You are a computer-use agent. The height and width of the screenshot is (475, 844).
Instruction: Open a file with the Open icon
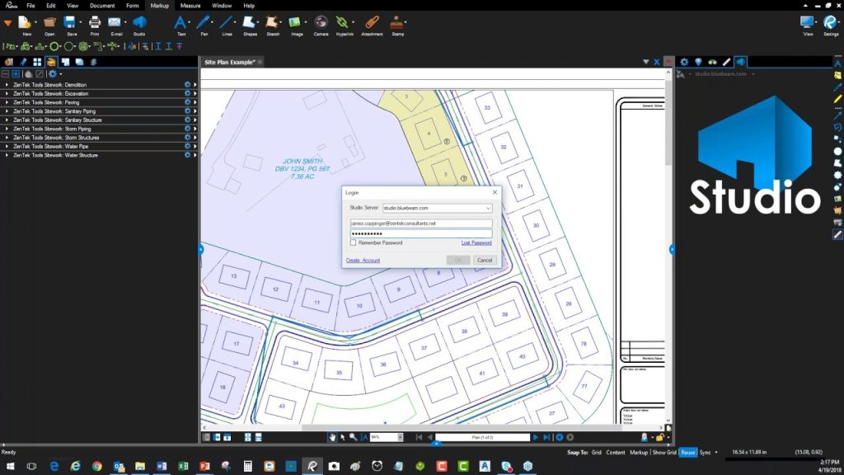click(x=49, y=25)
